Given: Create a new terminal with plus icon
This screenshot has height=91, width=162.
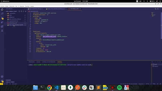Looking at the screenshot, I should 152,62.
